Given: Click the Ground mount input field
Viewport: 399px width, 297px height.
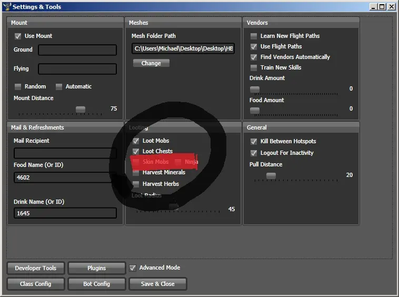Looking at the screenshot, I should click(77, 50).
